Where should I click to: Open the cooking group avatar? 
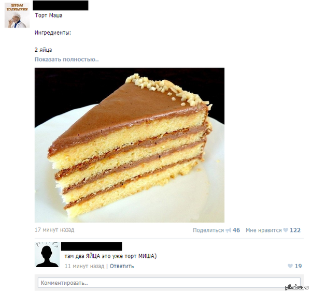[x=17, y=15]
